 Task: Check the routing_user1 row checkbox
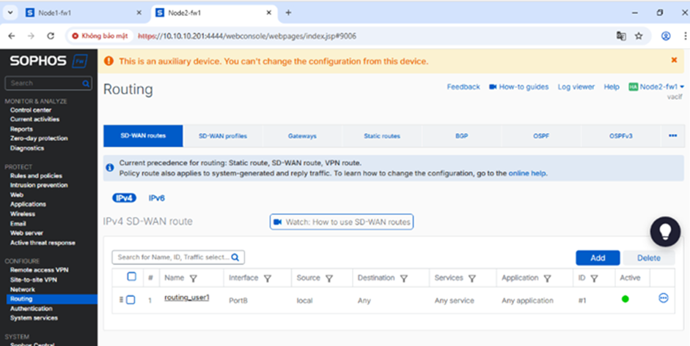[x=131, y=299]
